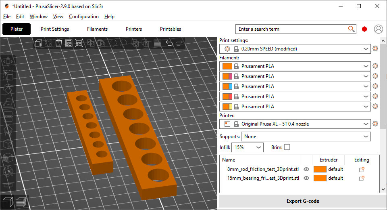Viewport: 387px width, 210px height.
Task: Select the Plater tab
Action: pyautogui.click(x=17, y=29)
